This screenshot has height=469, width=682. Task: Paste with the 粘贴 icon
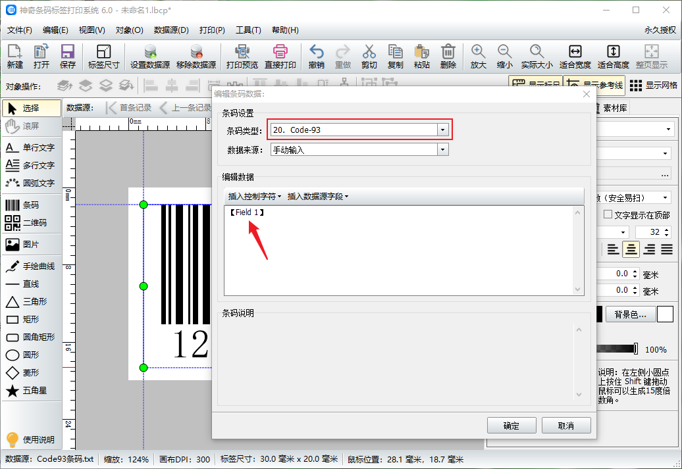pyautogui.click(x=421, y=56)
